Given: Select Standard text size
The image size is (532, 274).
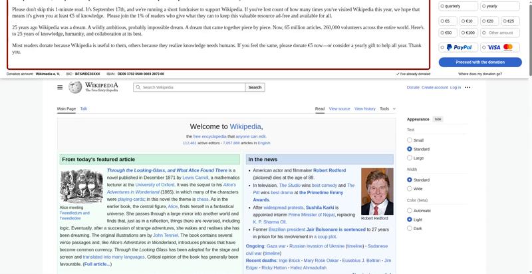Looking at the screenshot, I should 410,149.
